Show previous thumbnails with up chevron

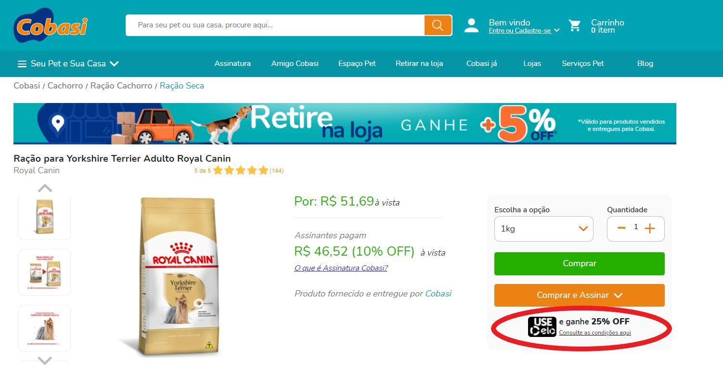click(45, 188)
